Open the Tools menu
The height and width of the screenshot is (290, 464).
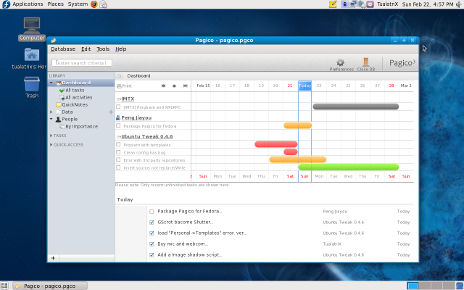pyautogui.click(x=103, y=49)
